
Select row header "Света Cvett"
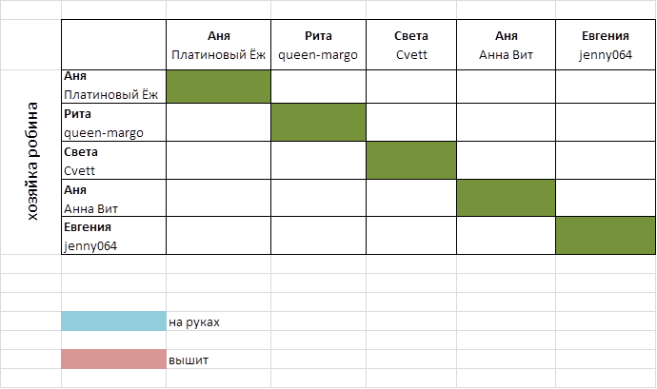(x=113, y=161)
